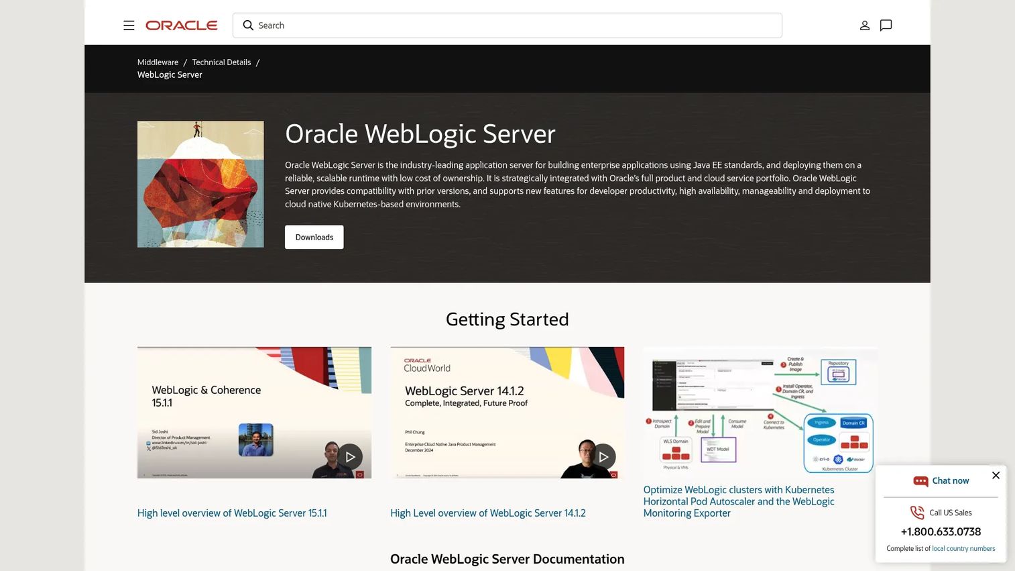Viewport: 1015px width, 571px height.
Task: Click the Oracle WebLogic Server hero illustration
Action: coord(200,185)
